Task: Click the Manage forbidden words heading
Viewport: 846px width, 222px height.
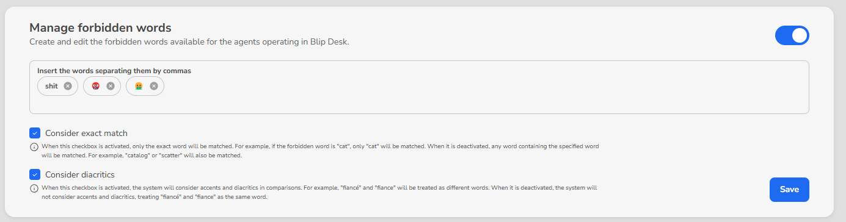Action: click(x=100, y=27)
